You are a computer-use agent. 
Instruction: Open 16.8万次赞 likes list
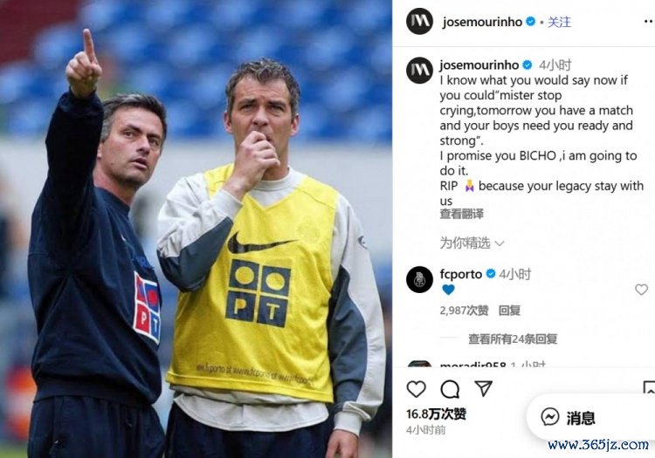pyautogui.click(x=436, y=414)
